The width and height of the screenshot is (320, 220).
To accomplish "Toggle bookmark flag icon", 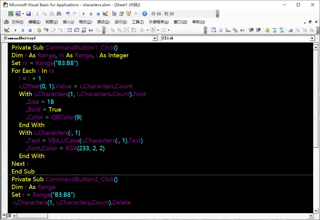I will coord(291,30).
